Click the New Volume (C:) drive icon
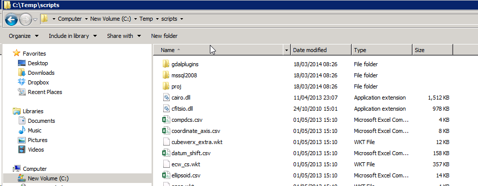The height and width of the screenshot is (186, 478). (x=22, y=178)
